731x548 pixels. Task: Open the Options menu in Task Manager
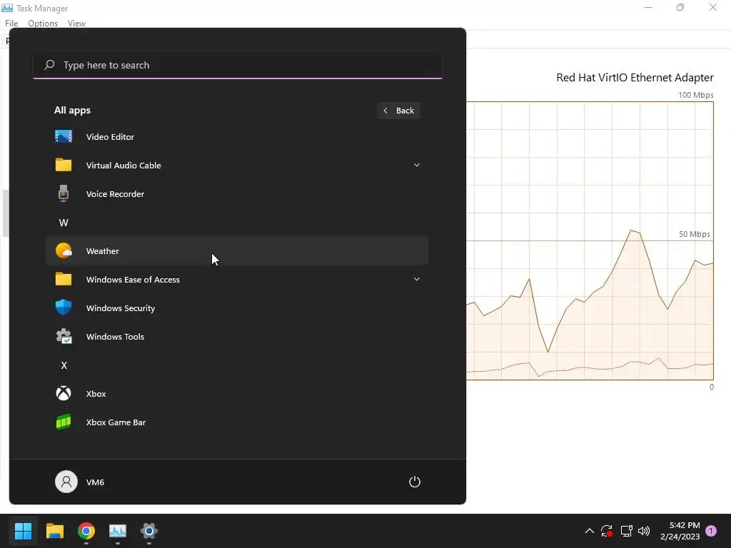[43, 24]
